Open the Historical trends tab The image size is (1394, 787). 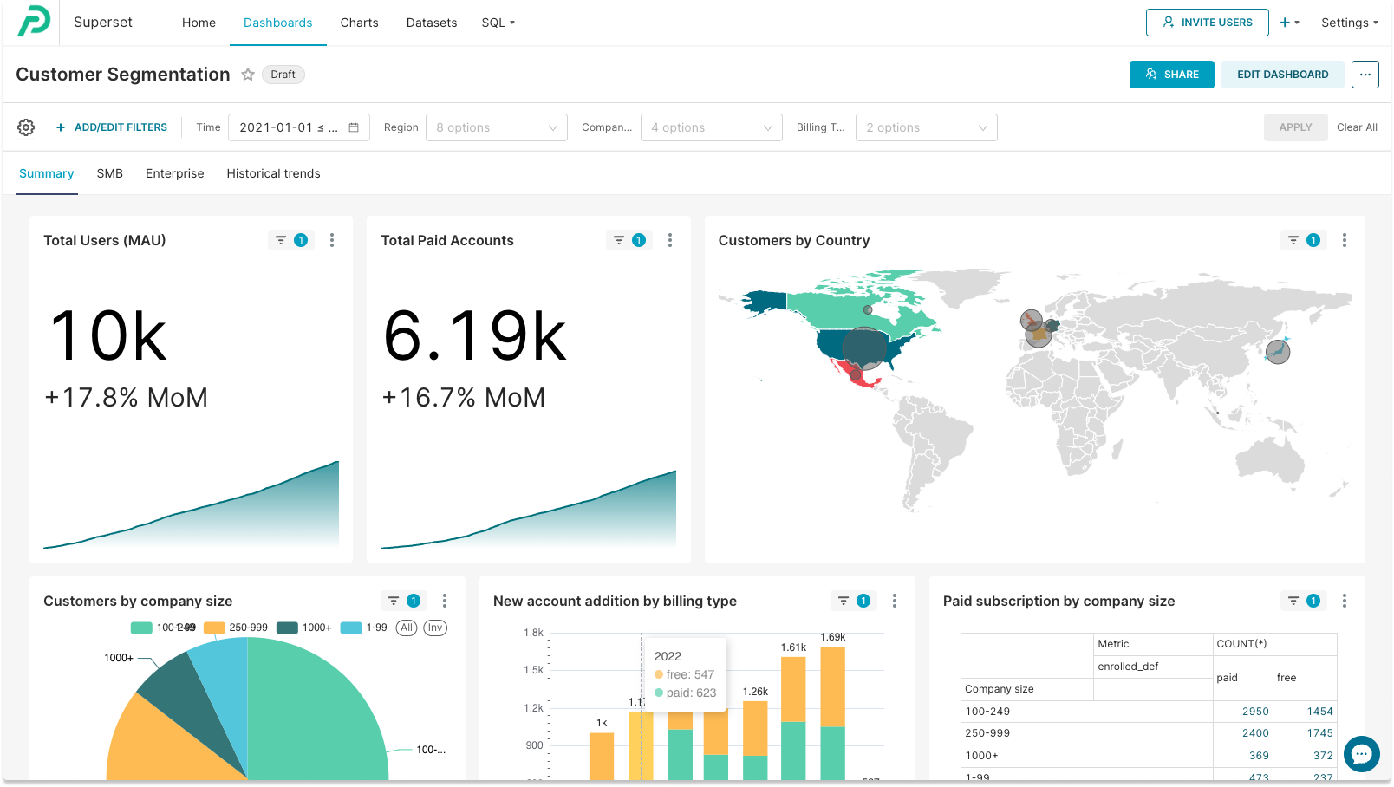click(x=273, y=173)
